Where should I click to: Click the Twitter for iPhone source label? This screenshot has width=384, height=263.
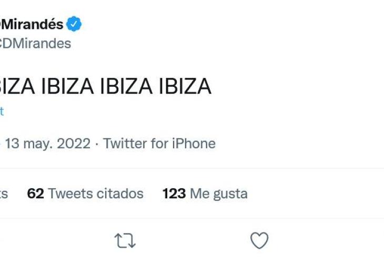click(159, 144)
